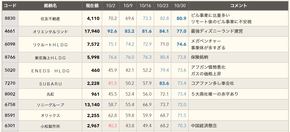Image resolution: width=290 pixels, height=132 pixels.
Task: Click the red 41.5 value
Action: click(113, 83)
